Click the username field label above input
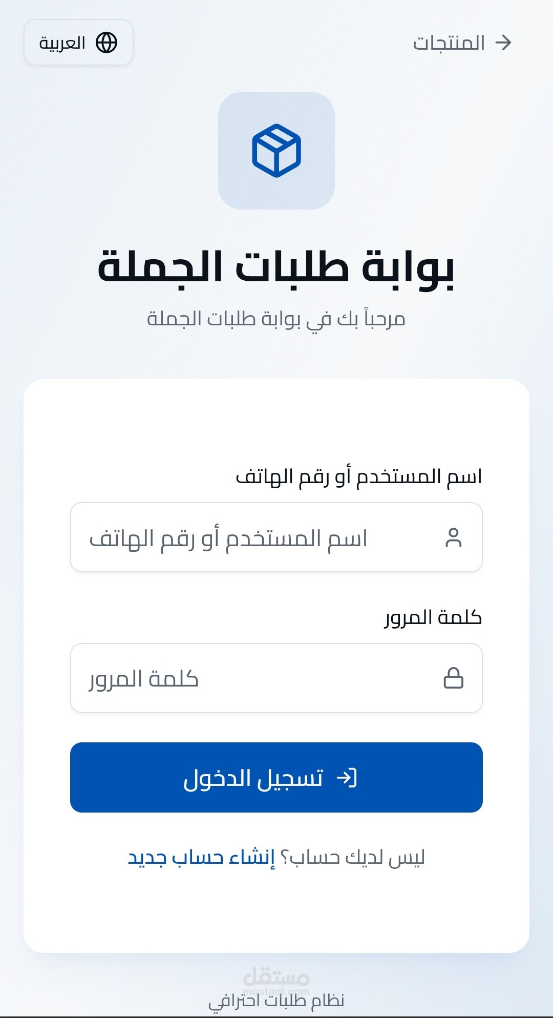This screenshot has width=553, height=1018. click(x=358, y=476)
